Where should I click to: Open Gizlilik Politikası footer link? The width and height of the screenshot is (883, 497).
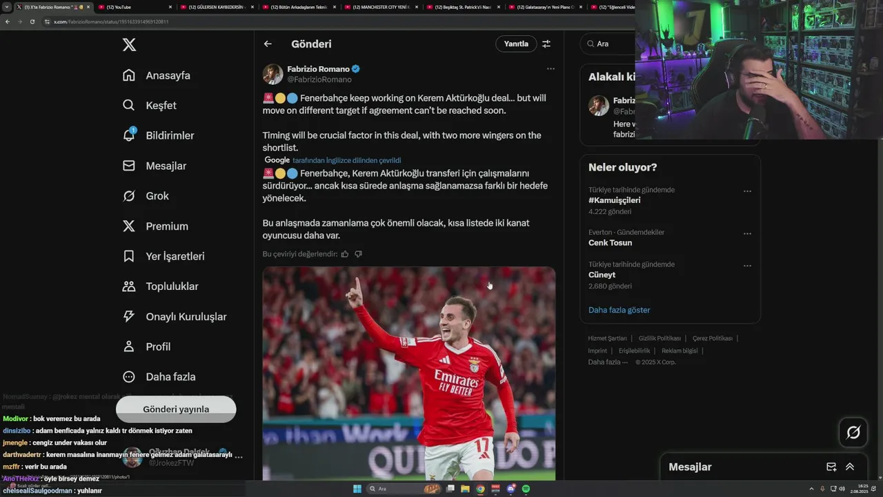[x=659, y=338]
